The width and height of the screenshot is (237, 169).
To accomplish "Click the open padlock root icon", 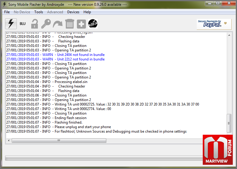I will click(x=35, y=24).
